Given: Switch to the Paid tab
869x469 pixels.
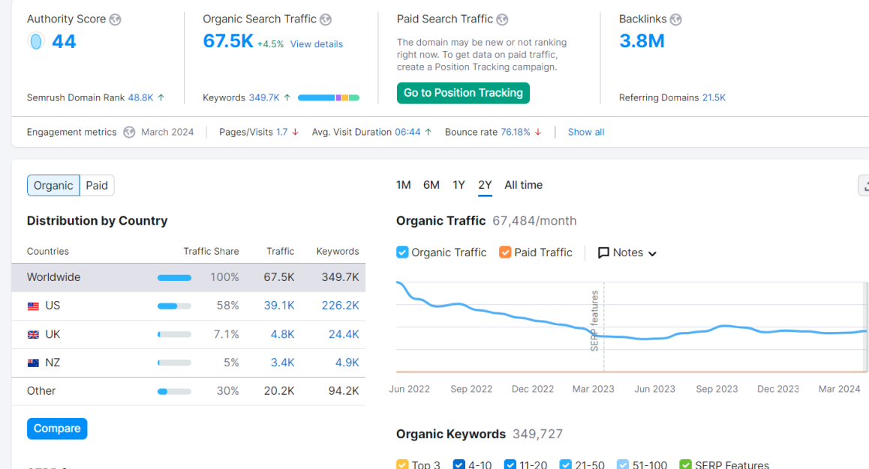Looking at the screenshot, I should pos(97,185).
